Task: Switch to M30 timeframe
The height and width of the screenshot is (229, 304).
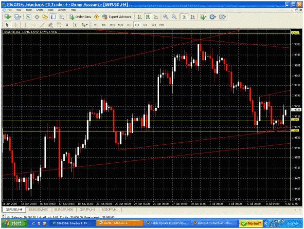Action: [121, 25]
